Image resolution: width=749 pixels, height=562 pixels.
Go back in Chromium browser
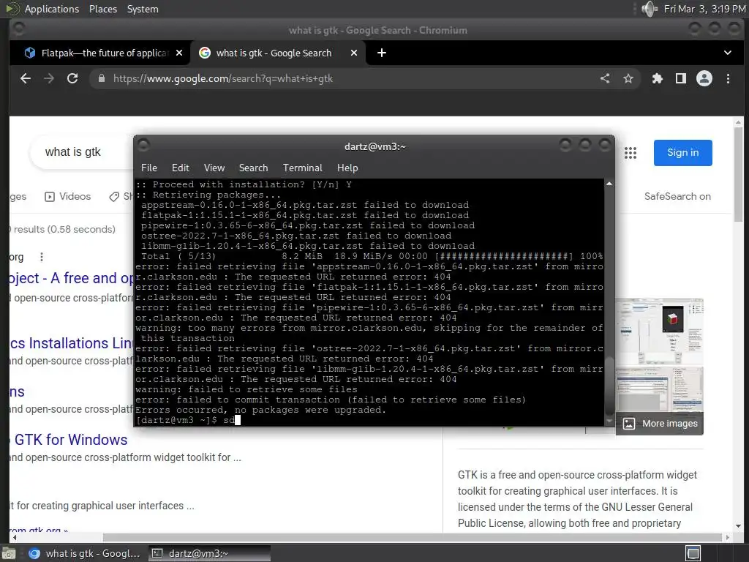26,78
